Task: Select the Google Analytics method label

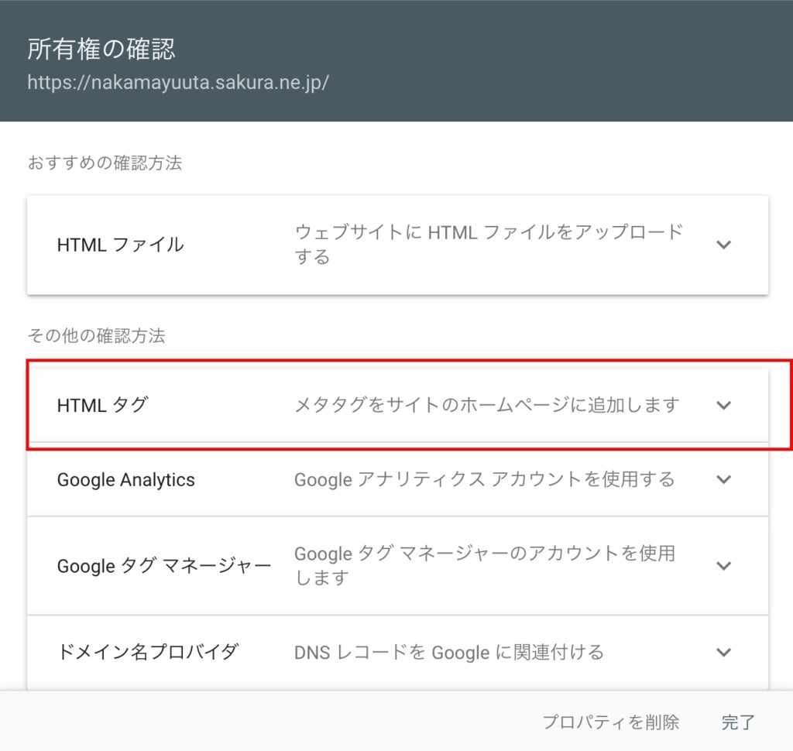Action: (125, 480)
